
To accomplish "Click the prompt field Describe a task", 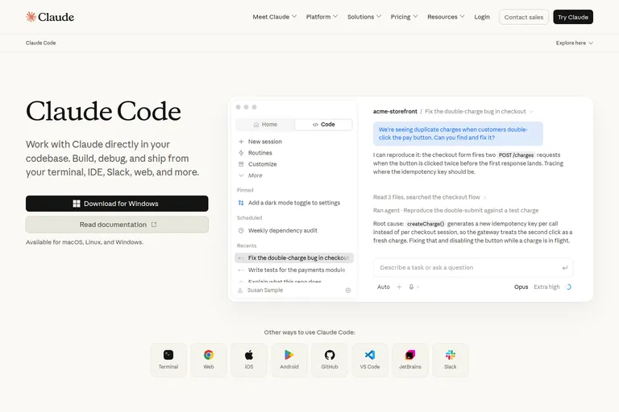I will click(473, 268).
